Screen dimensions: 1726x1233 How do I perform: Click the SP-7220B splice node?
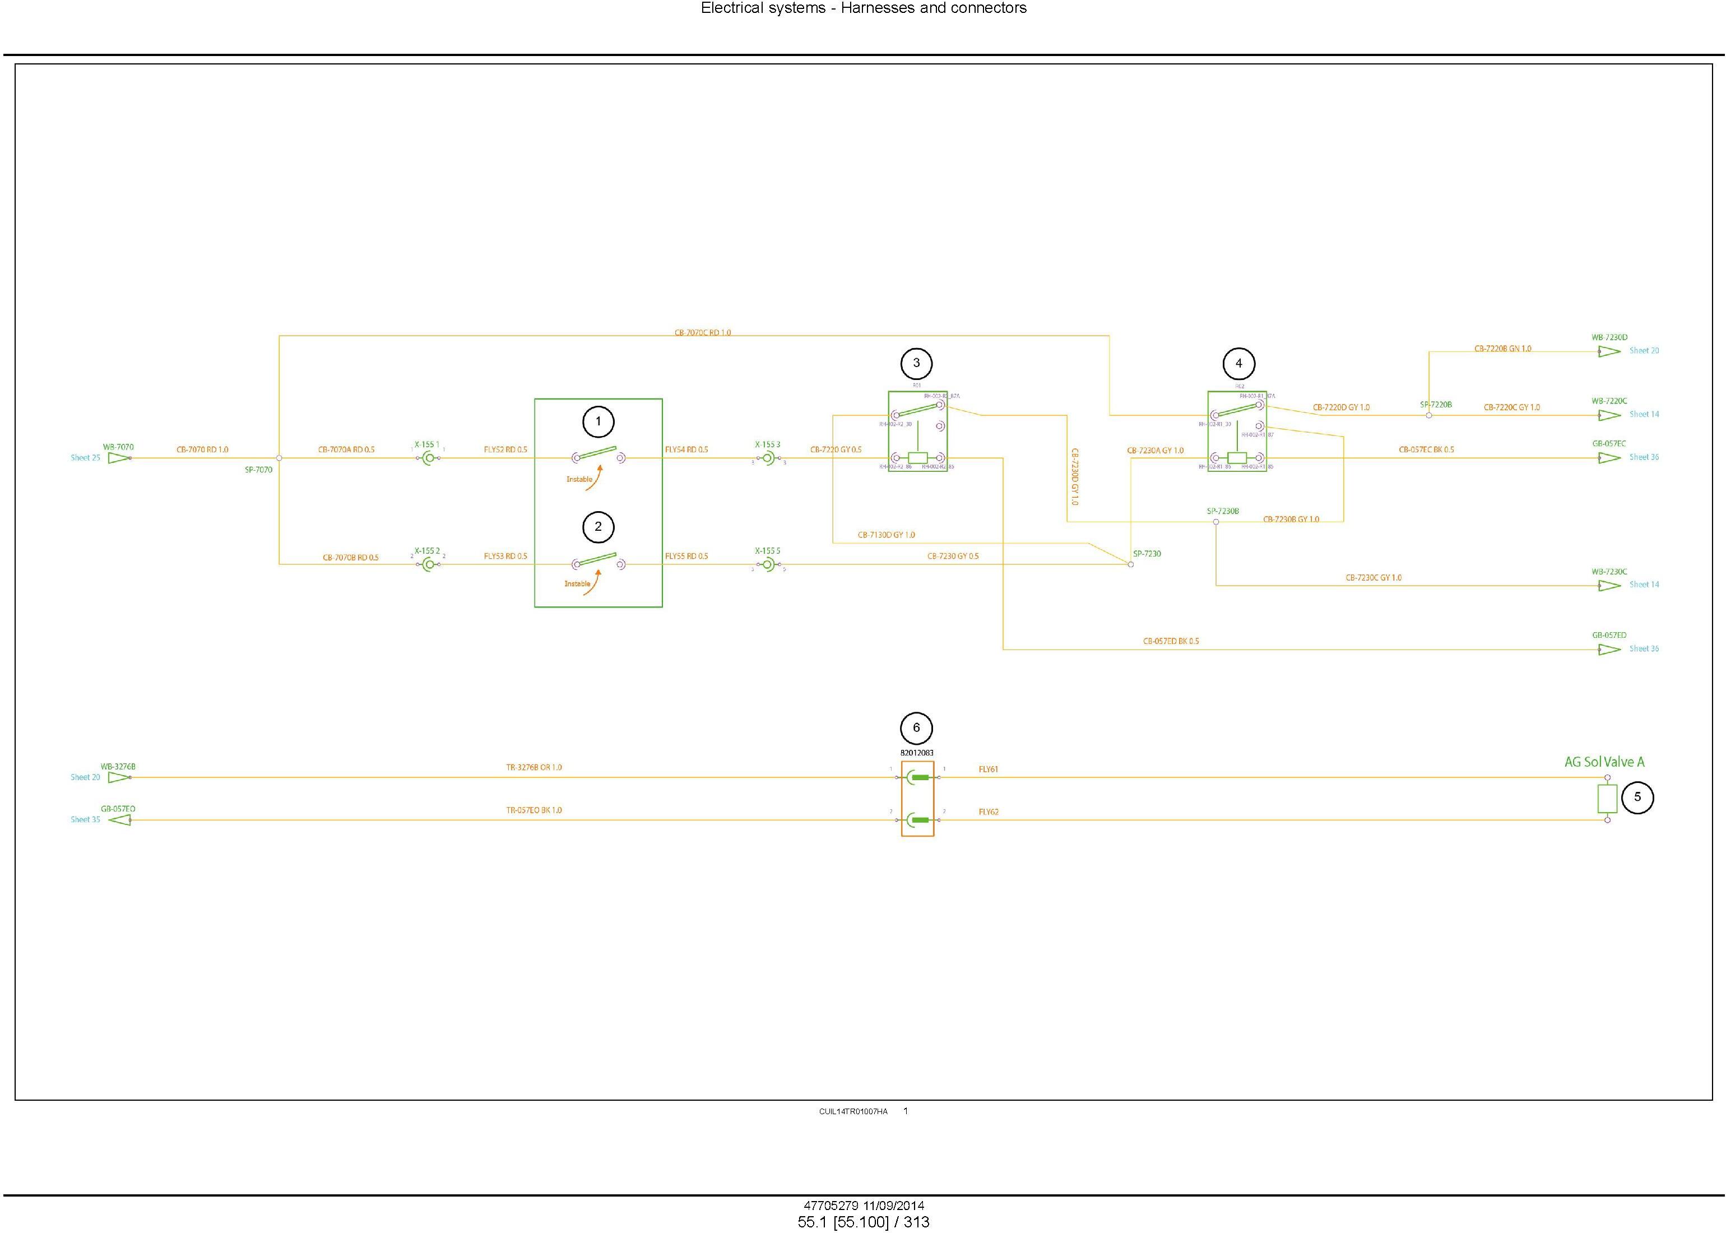coord(1429,415)
